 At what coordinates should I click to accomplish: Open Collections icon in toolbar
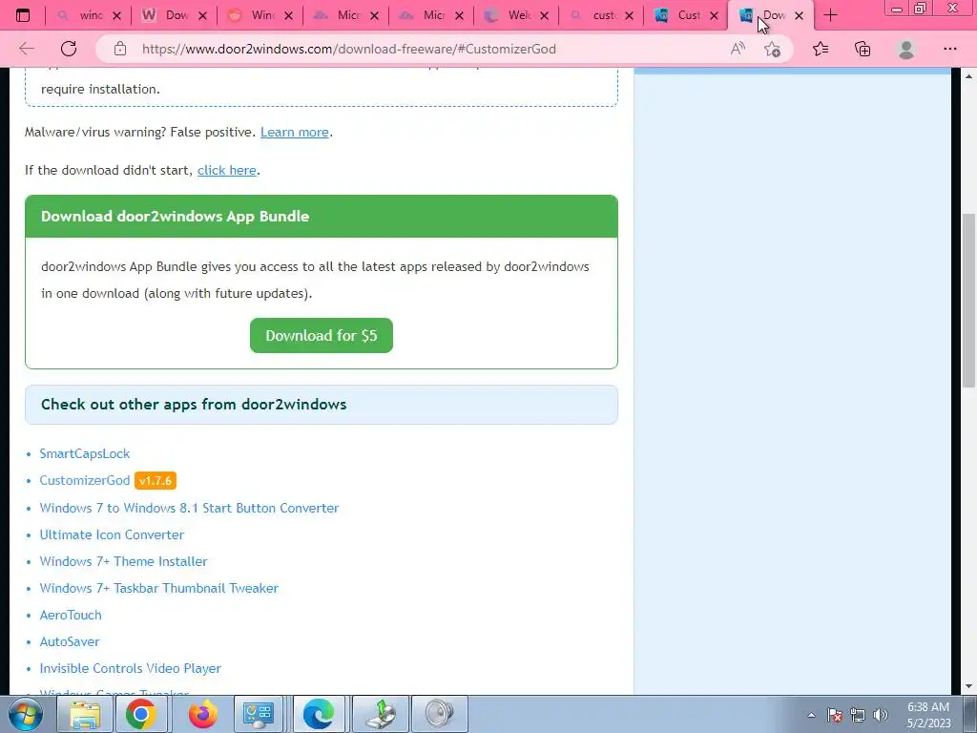863,49
